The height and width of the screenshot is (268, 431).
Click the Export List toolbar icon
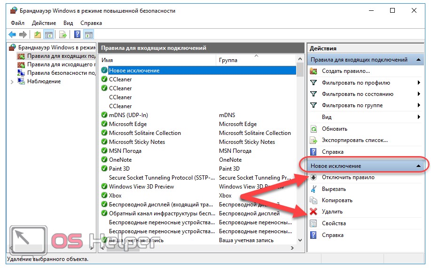(63, 34)
